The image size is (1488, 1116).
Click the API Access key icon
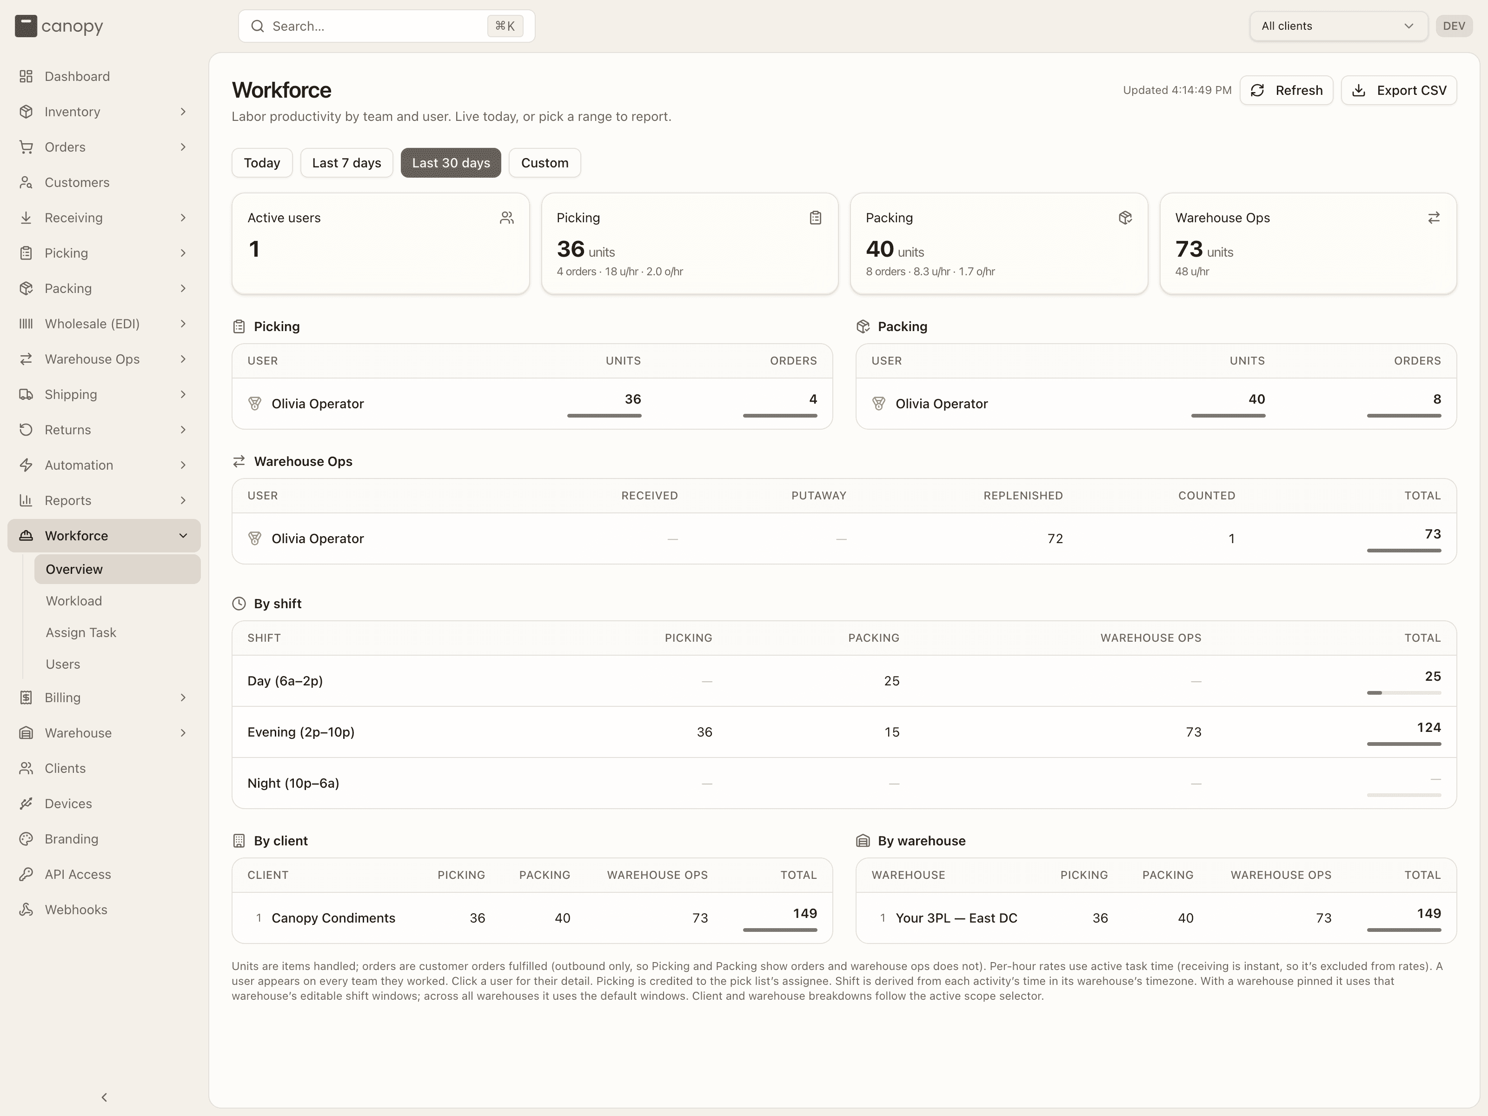click(26, 874)
